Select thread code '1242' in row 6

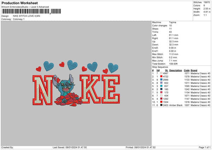pos(187,90)
